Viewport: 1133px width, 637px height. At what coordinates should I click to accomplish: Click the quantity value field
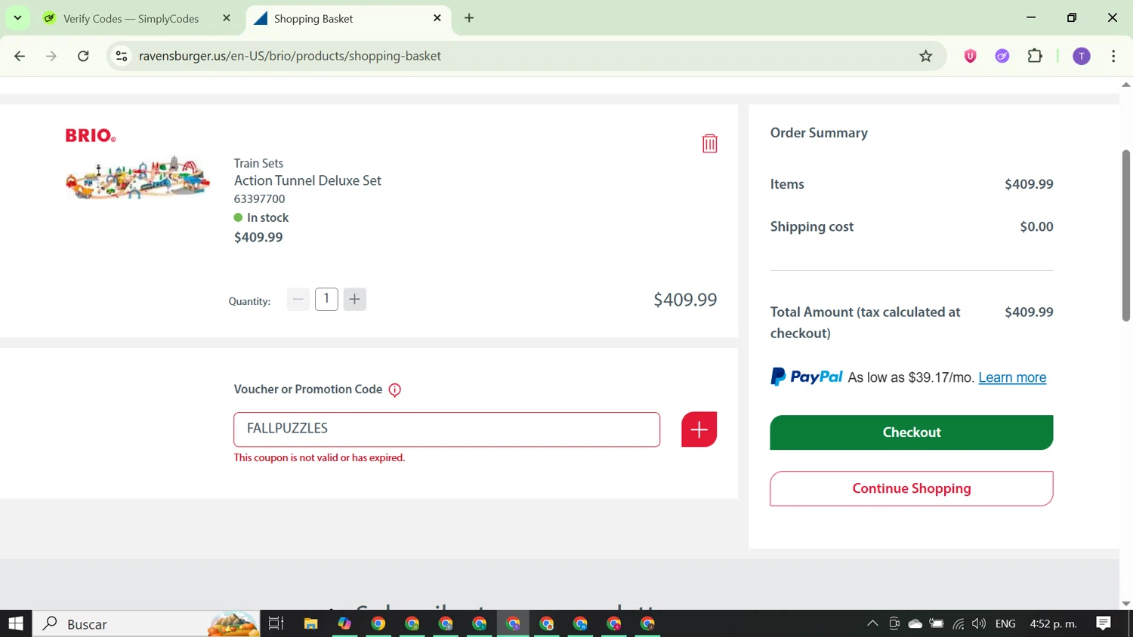(326, 300)
